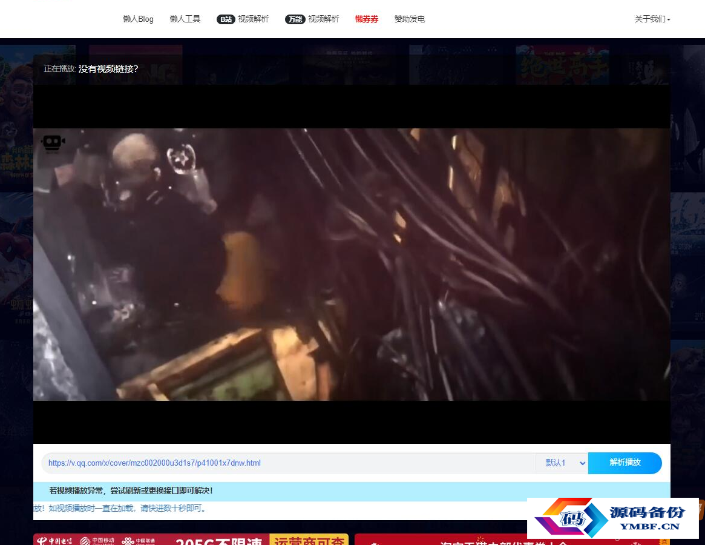Expand the 关于我们 dropdown

tap(652, 19)
